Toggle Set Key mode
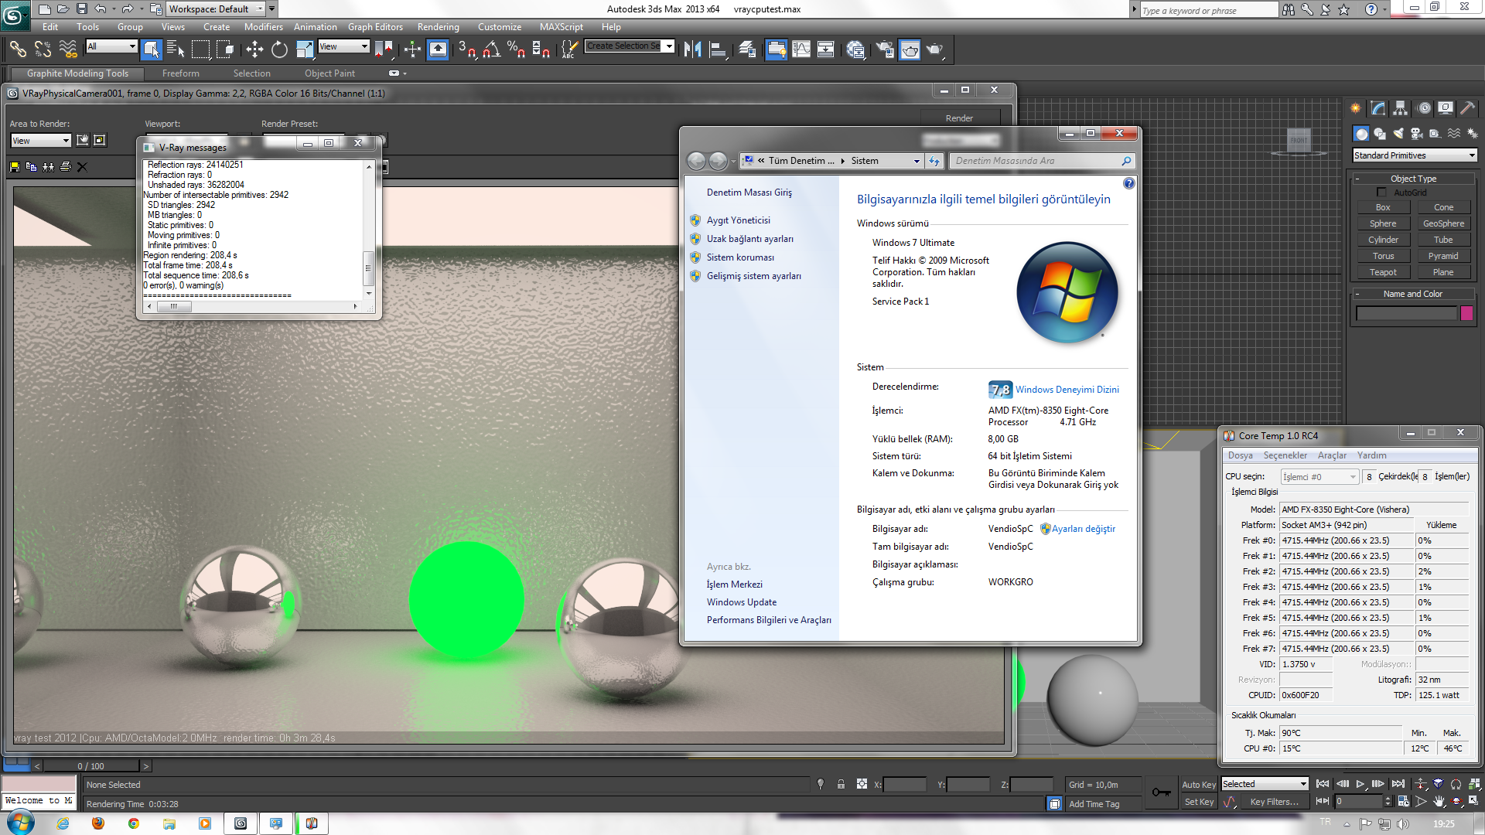Image resolution: width=1485 pixels, height=835 pixels. [1199, 802]
